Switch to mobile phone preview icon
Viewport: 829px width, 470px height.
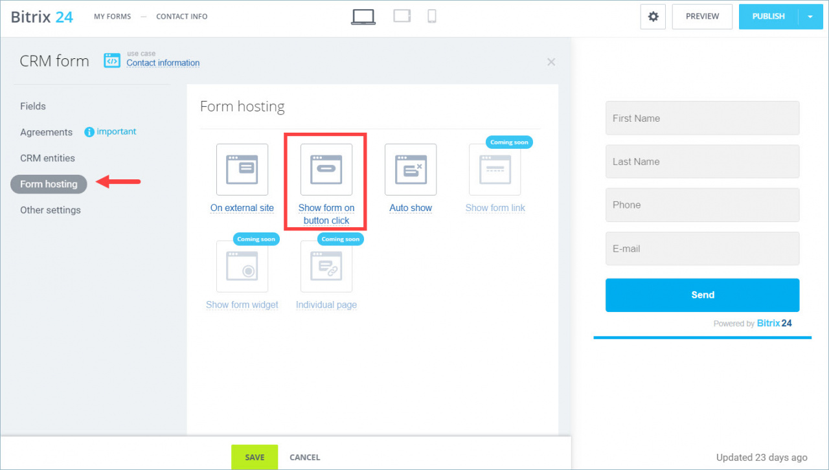pyautogui.click(x=432, y=16)
